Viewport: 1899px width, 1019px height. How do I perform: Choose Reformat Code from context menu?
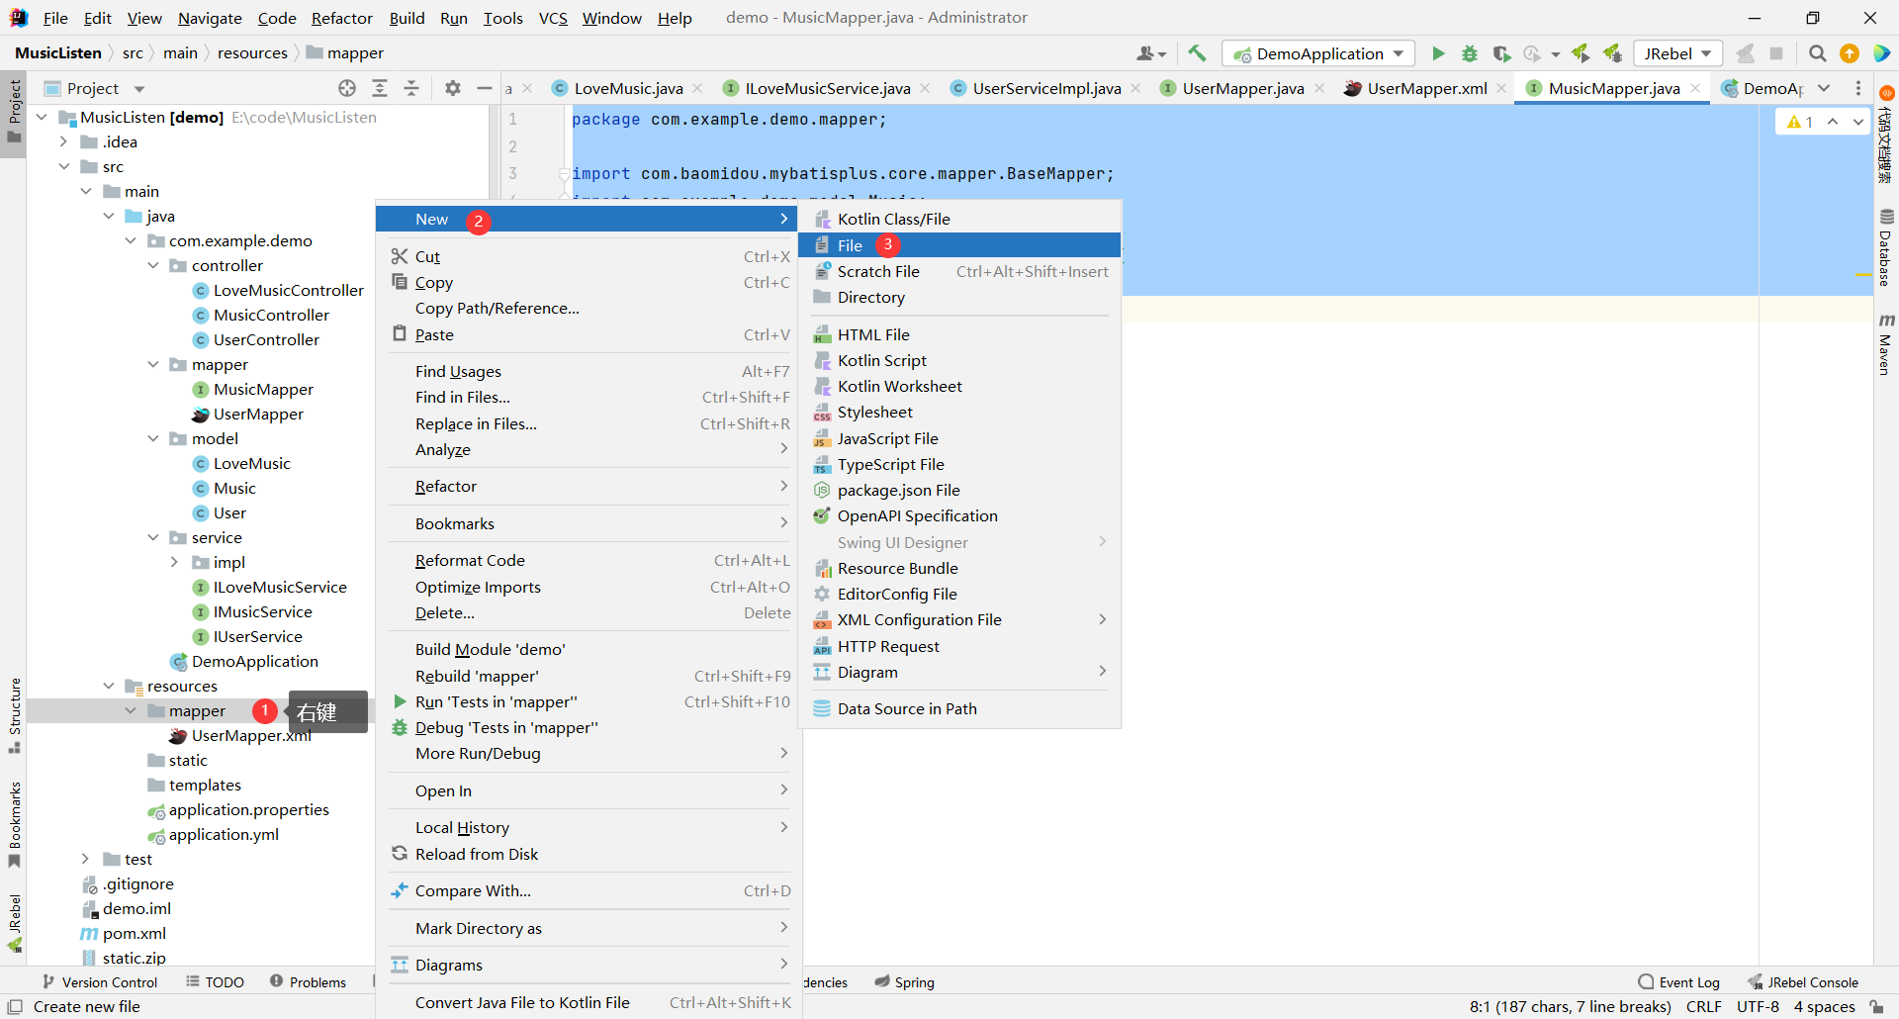click(587, 560)
